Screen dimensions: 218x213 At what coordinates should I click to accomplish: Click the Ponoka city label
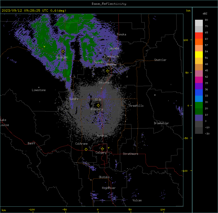tap(121, 34)
